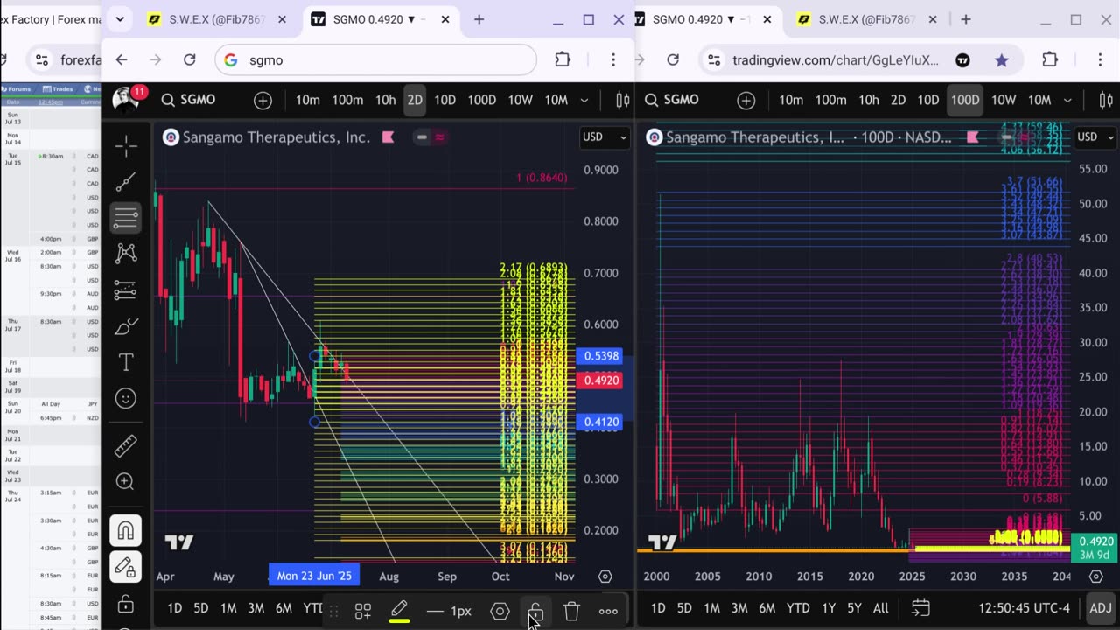Select the 2D interval in left chart
The height and width of the screenshot is (630, 1120).
coord(415,100)
